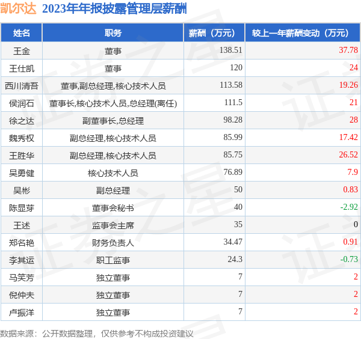The height and width of the screenshot is (339, 361).
Task: Click the green change value -0.73
Action: 349,260
